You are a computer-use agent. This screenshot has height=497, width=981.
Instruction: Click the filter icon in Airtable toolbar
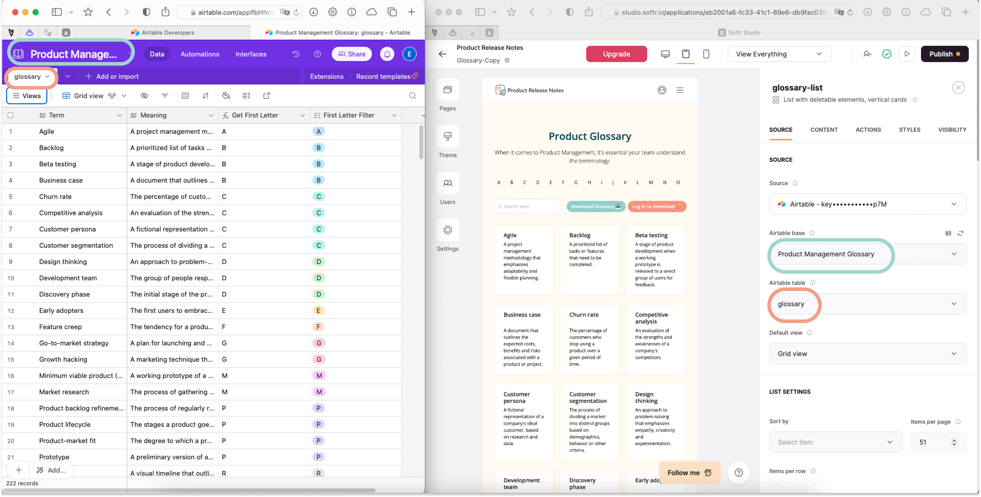tap(165, 96)
